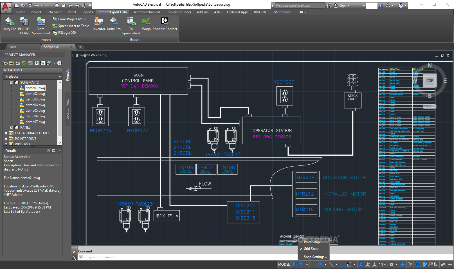Click the New Project icon
Image resolution: width=454 pixels, height=269 pixels.
coord(12,63)
